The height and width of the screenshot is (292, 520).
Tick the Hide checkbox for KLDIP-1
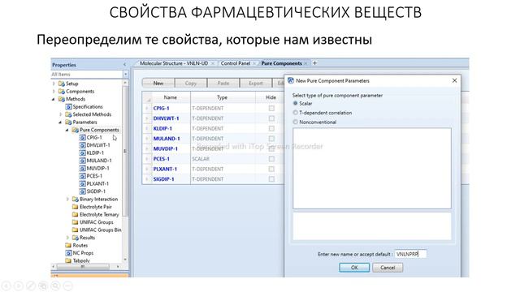point(271,128)
